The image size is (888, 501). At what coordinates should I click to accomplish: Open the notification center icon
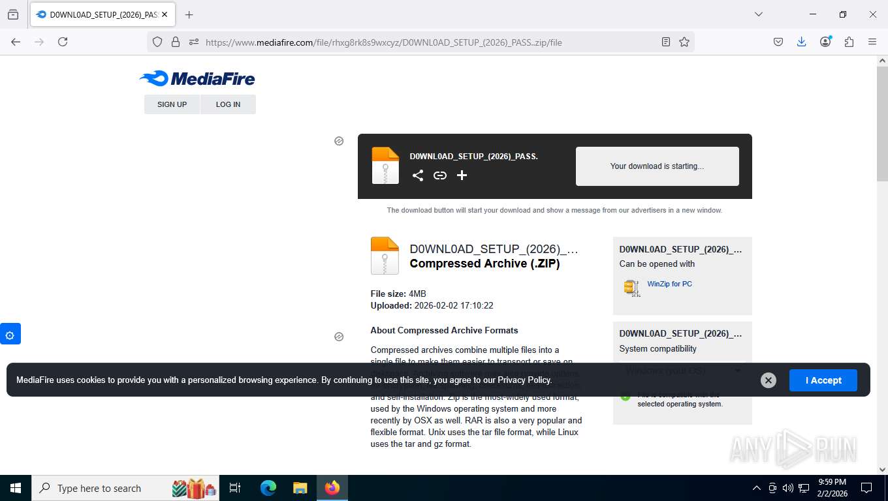(866, 488)
